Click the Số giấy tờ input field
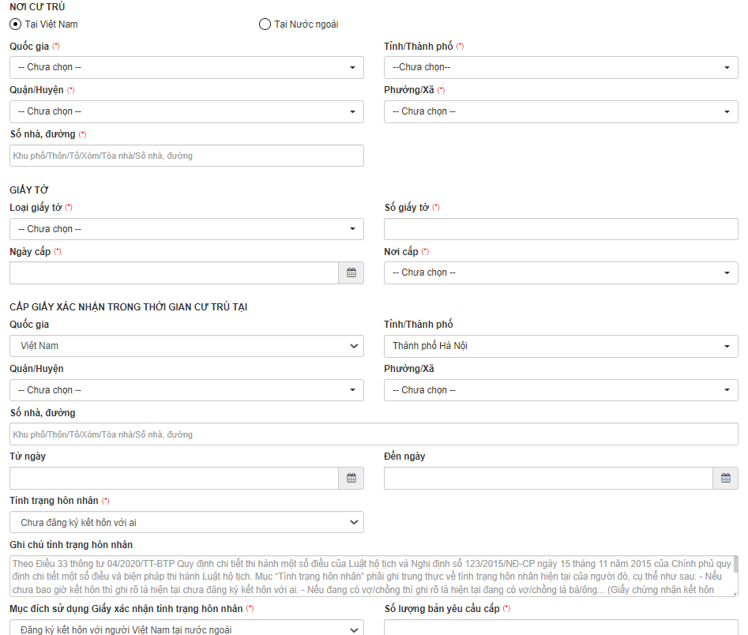 pos(561,229)
